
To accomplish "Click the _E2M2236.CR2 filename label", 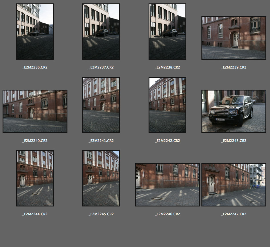I will 35,67.
